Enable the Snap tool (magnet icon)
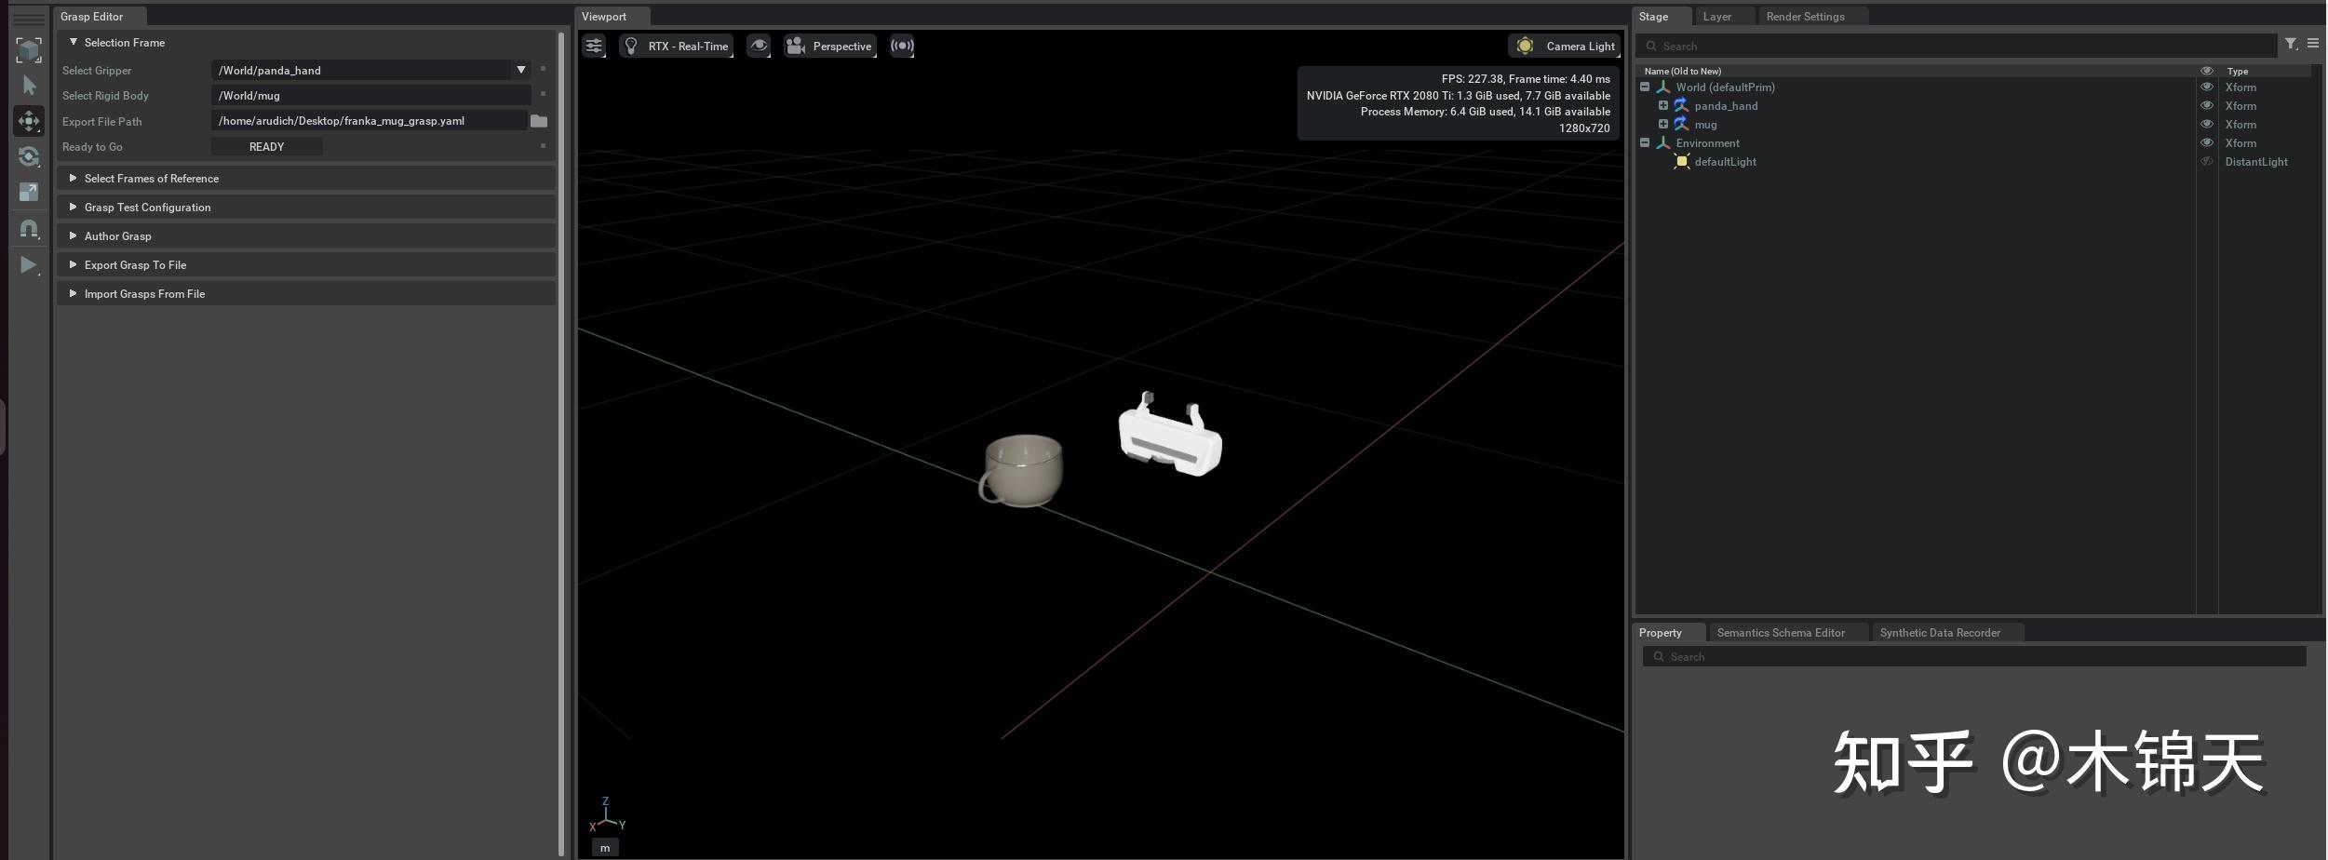Viewport: 2328px width, 860px height. click(x=29, y=229)
